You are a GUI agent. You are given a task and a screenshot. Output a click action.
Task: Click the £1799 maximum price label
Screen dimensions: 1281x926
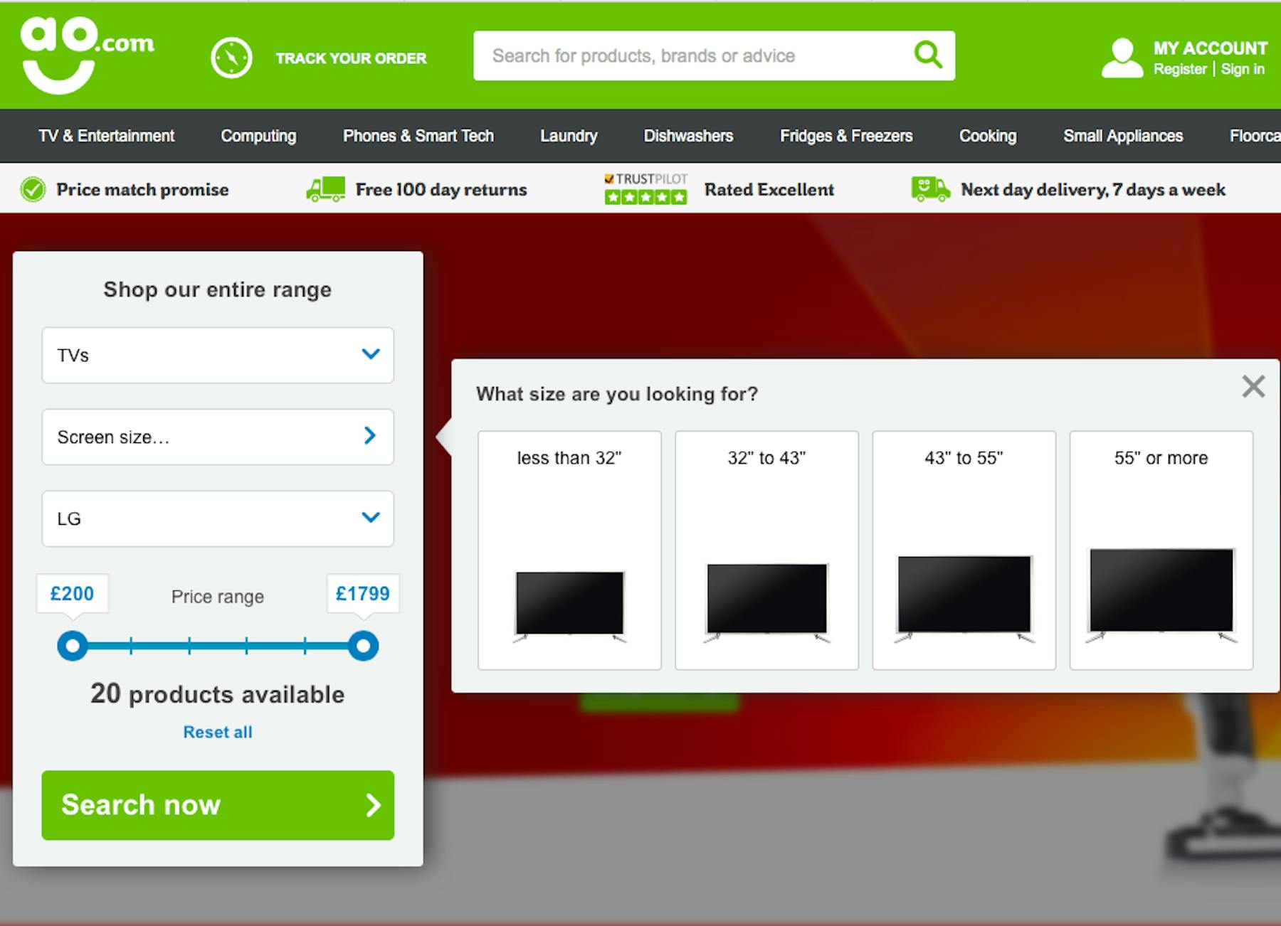pyautogui.click(x=363, y=594)
